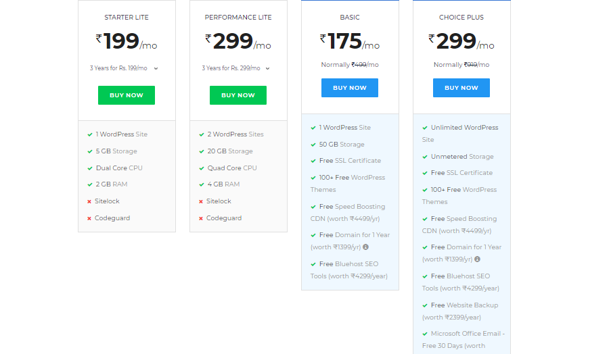The height and width of the screenshot is (354, 609).
Task: Click 'Quad Core CPU' feature text
Action: [x=232, y=168]
